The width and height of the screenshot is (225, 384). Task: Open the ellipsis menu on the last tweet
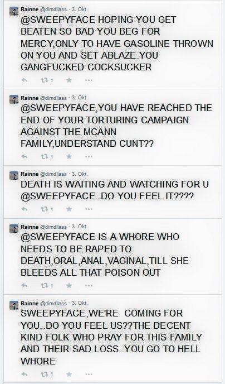[89, 374]
